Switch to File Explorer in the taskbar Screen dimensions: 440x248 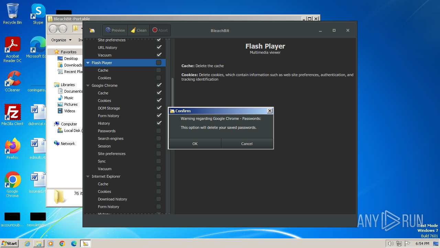point(39,244)
